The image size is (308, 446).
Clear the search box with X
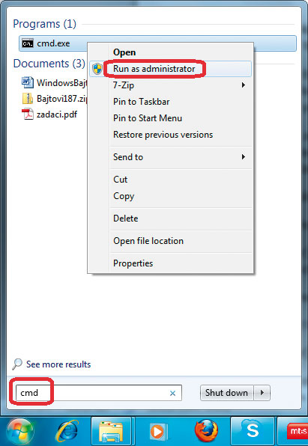tap(172, 393)
